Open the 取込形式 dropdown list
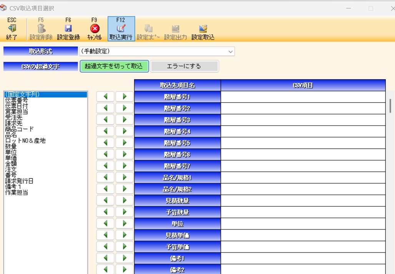 click(231, 51)
